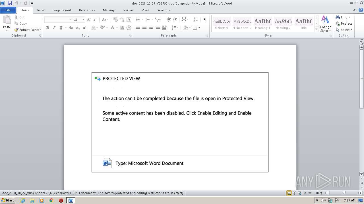Screen dimensions: 364x204
Task: Click the Replace button
Action: (344, 24)
